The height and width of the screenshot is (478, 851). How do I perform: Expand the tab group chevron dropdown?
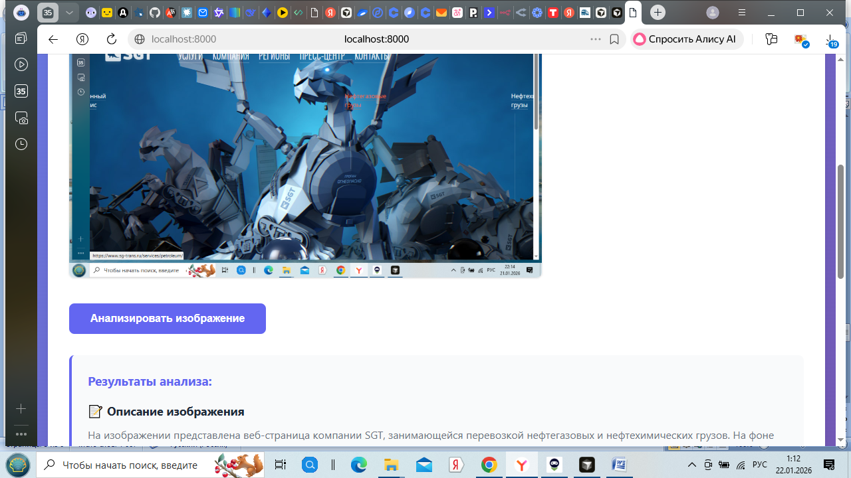tap(69, 13)
